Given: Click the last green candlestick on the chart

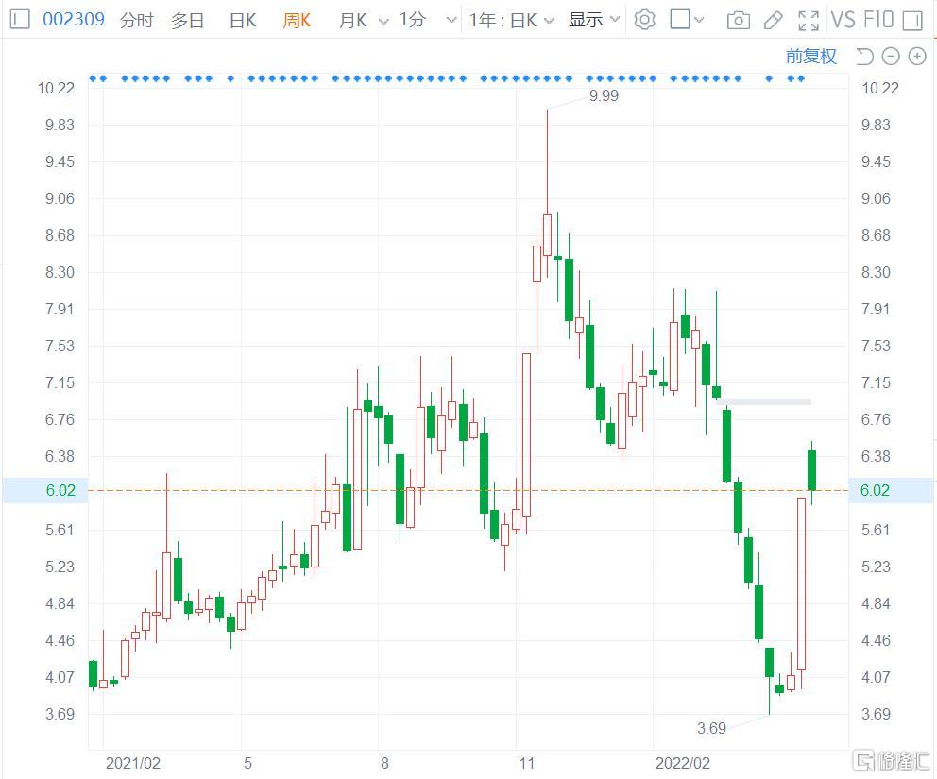Looking at the screenshot, I should tap(811, 470).
